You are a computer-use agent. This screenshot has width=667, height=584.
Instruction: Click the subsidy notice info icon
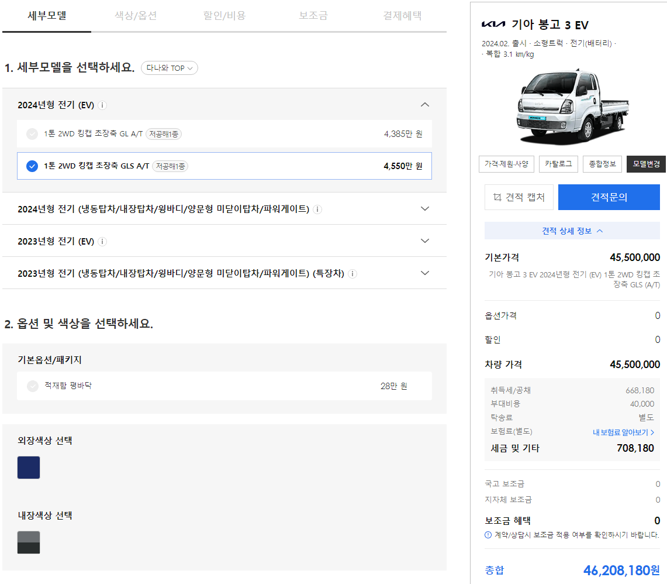488,535
